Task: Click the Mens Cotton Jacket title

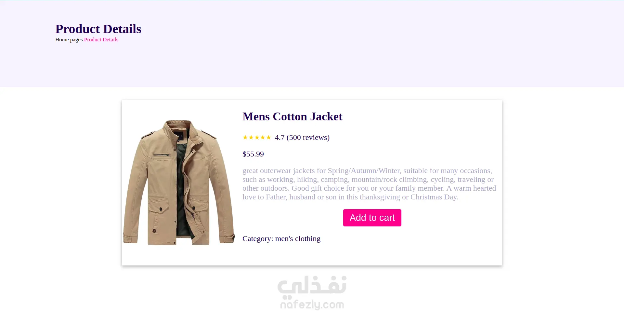Action: coord(292,116)
